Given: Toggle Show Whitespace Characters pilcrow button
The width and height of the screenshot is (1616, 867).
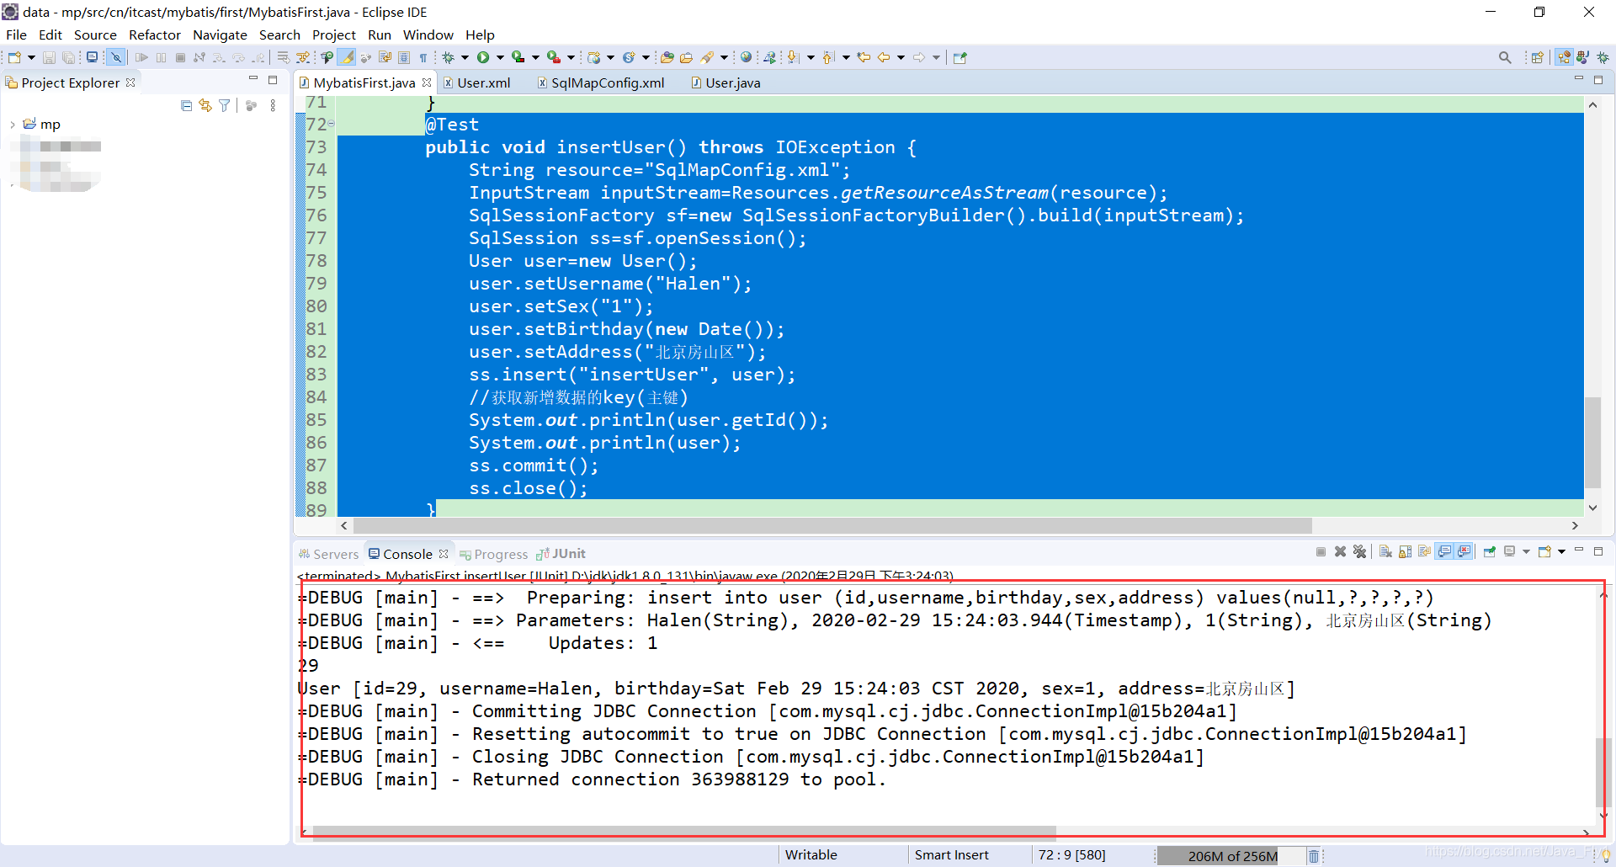Looking at the screenshot, I should (x=423, y=57).
